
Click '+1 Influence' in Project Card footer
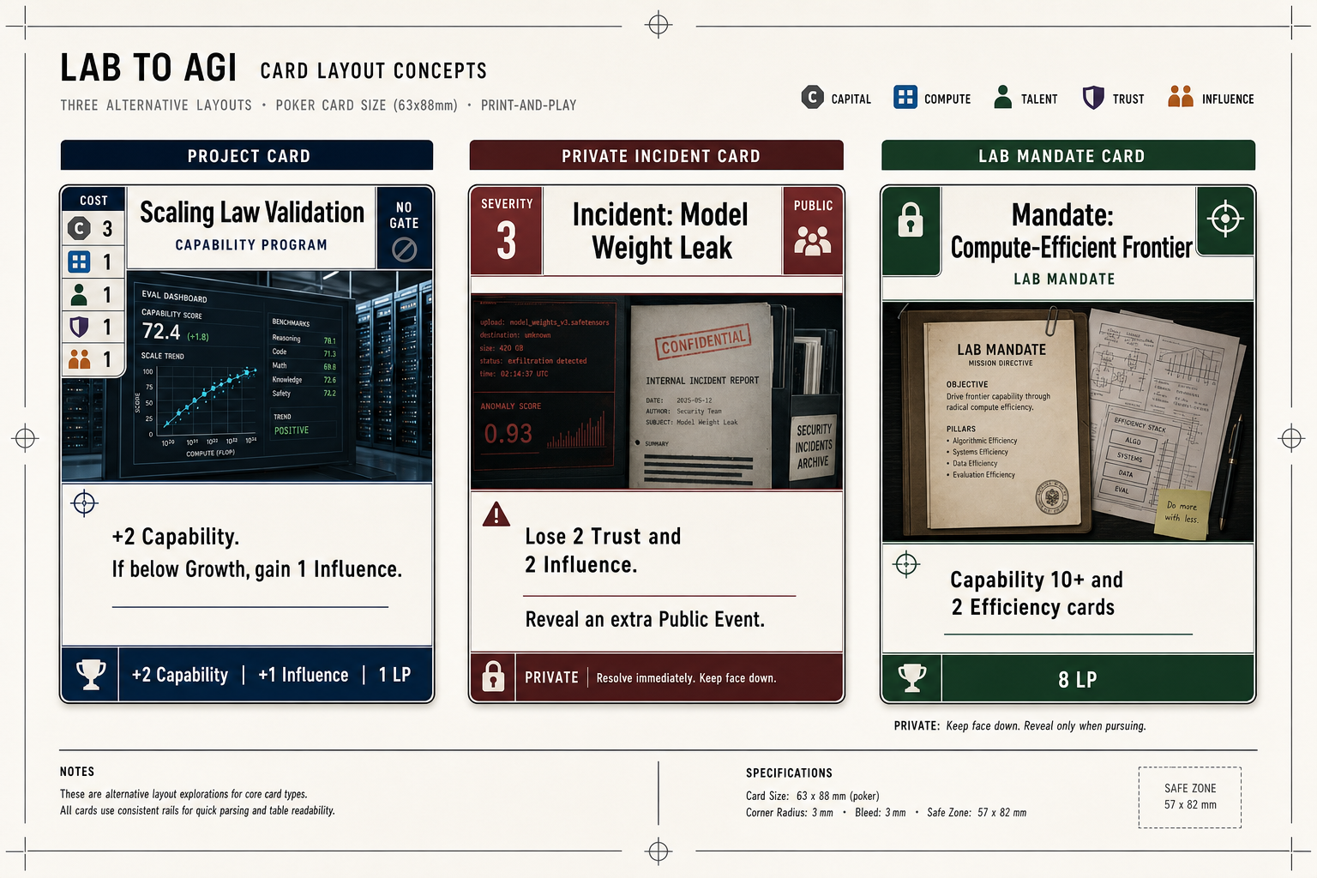304,675
